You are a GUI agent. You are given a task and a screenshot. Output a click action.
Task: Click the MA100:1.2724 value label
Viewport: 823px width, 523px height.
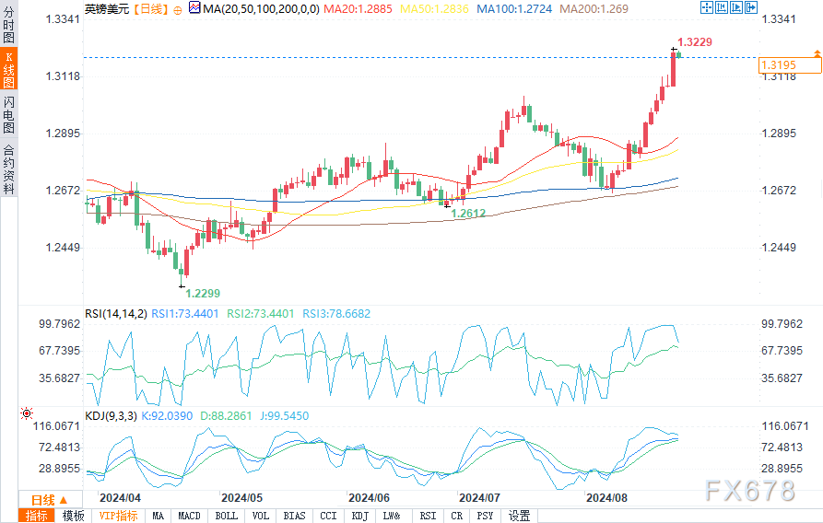coord(514,9)
